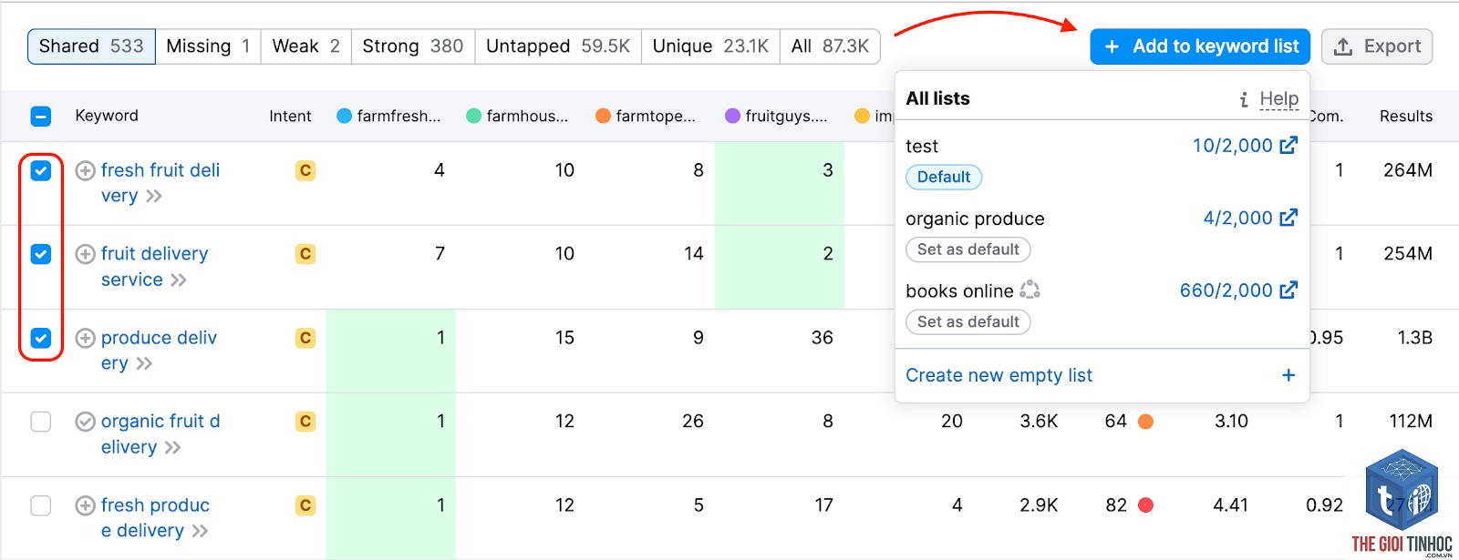Open the Help link in lists panel

(x=1278, y=98)
